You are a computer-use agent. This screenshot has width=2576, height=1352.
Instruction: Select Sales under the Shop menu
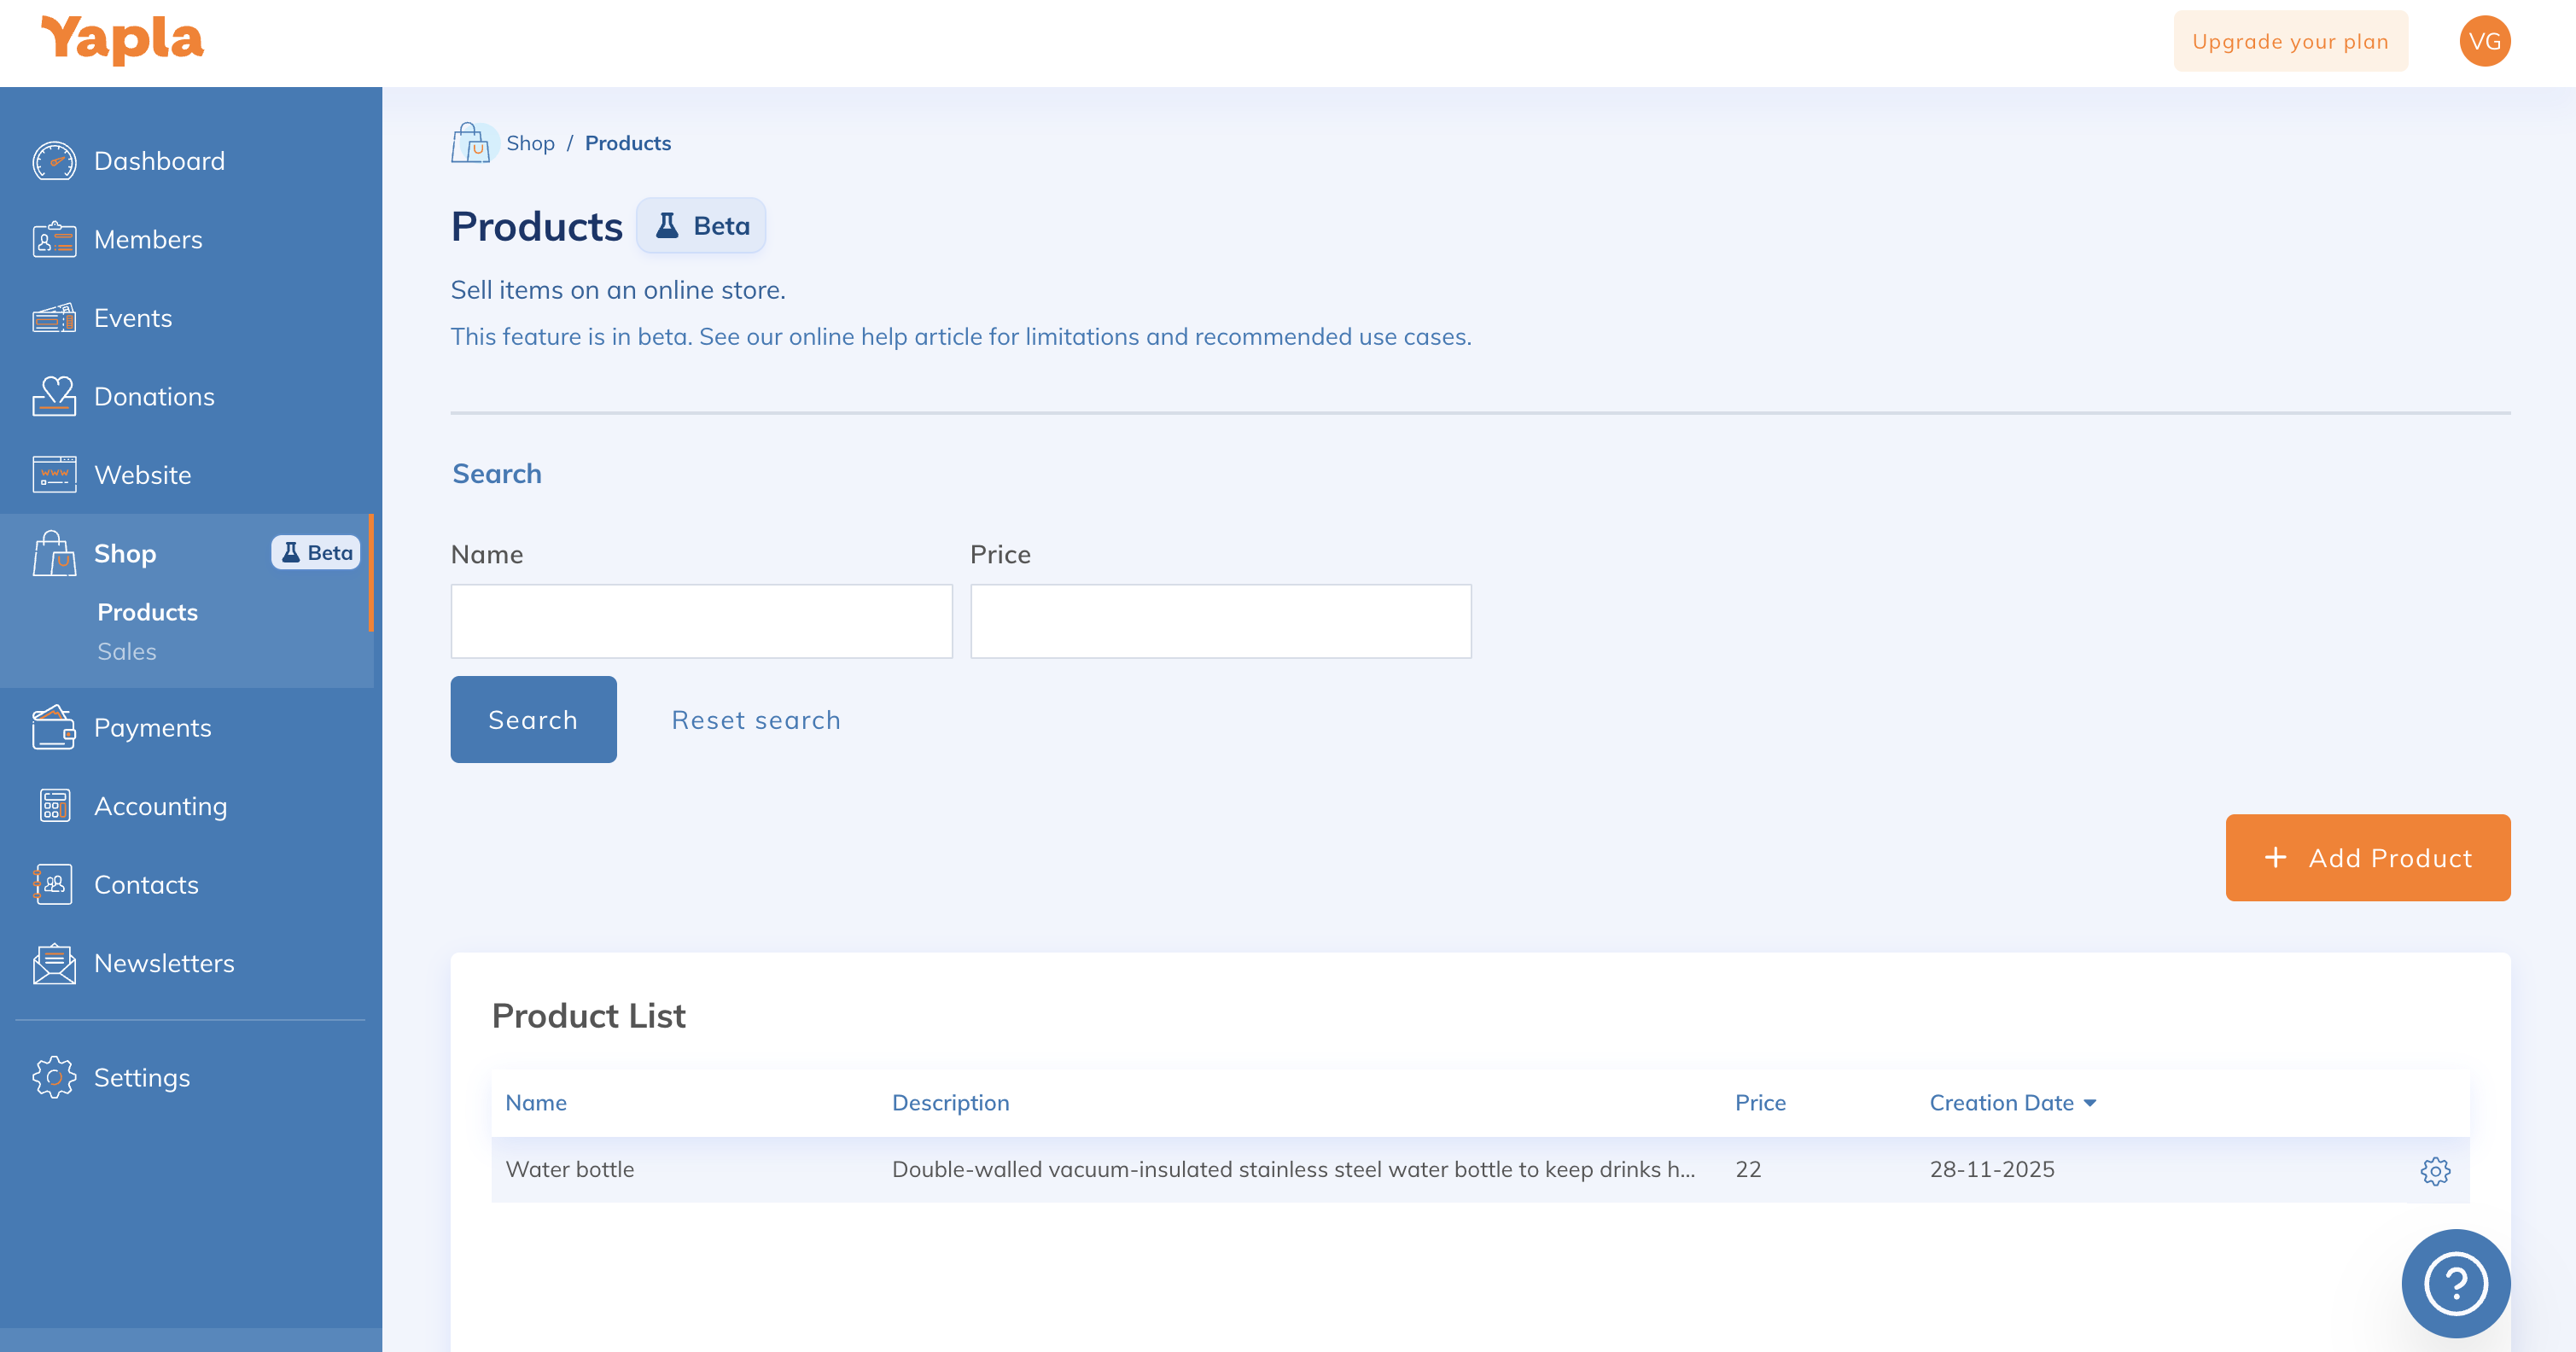point(127,651)
